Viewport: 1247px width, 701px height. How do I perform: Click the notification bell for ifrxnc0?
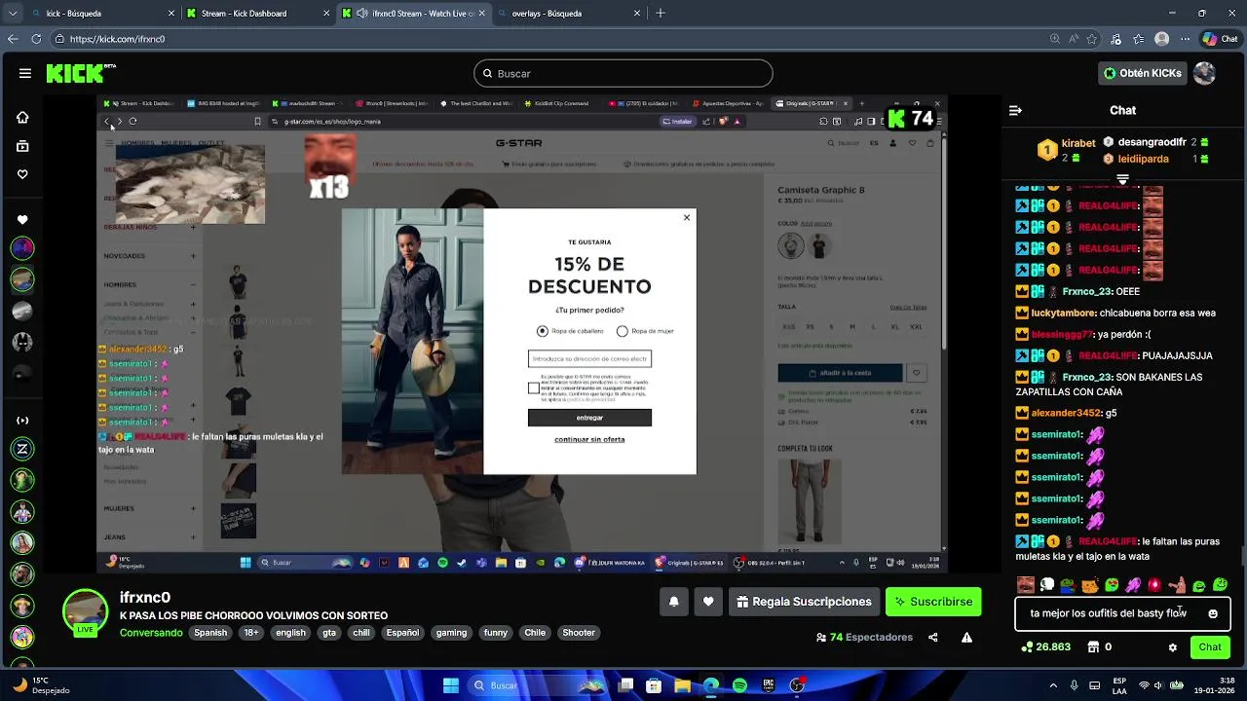[x=673, y=602]
